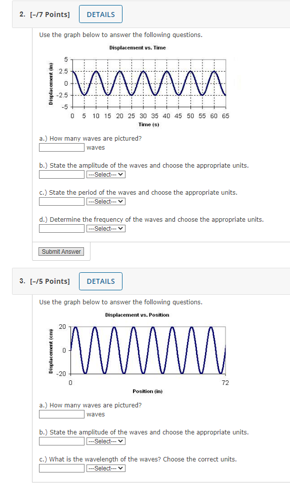Image resolution: width=290 pixels, height=487 pixels.
Task: Click the Submit Answer button for question 2
Action: pyautogui.click(x=61, y=251)
